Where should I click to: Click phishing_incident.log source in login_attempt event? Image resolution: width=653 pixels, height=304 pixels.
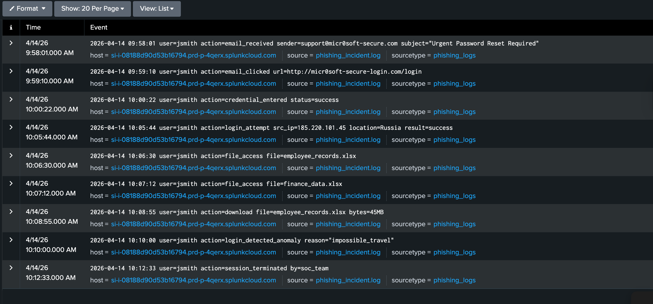pos(348,140)
